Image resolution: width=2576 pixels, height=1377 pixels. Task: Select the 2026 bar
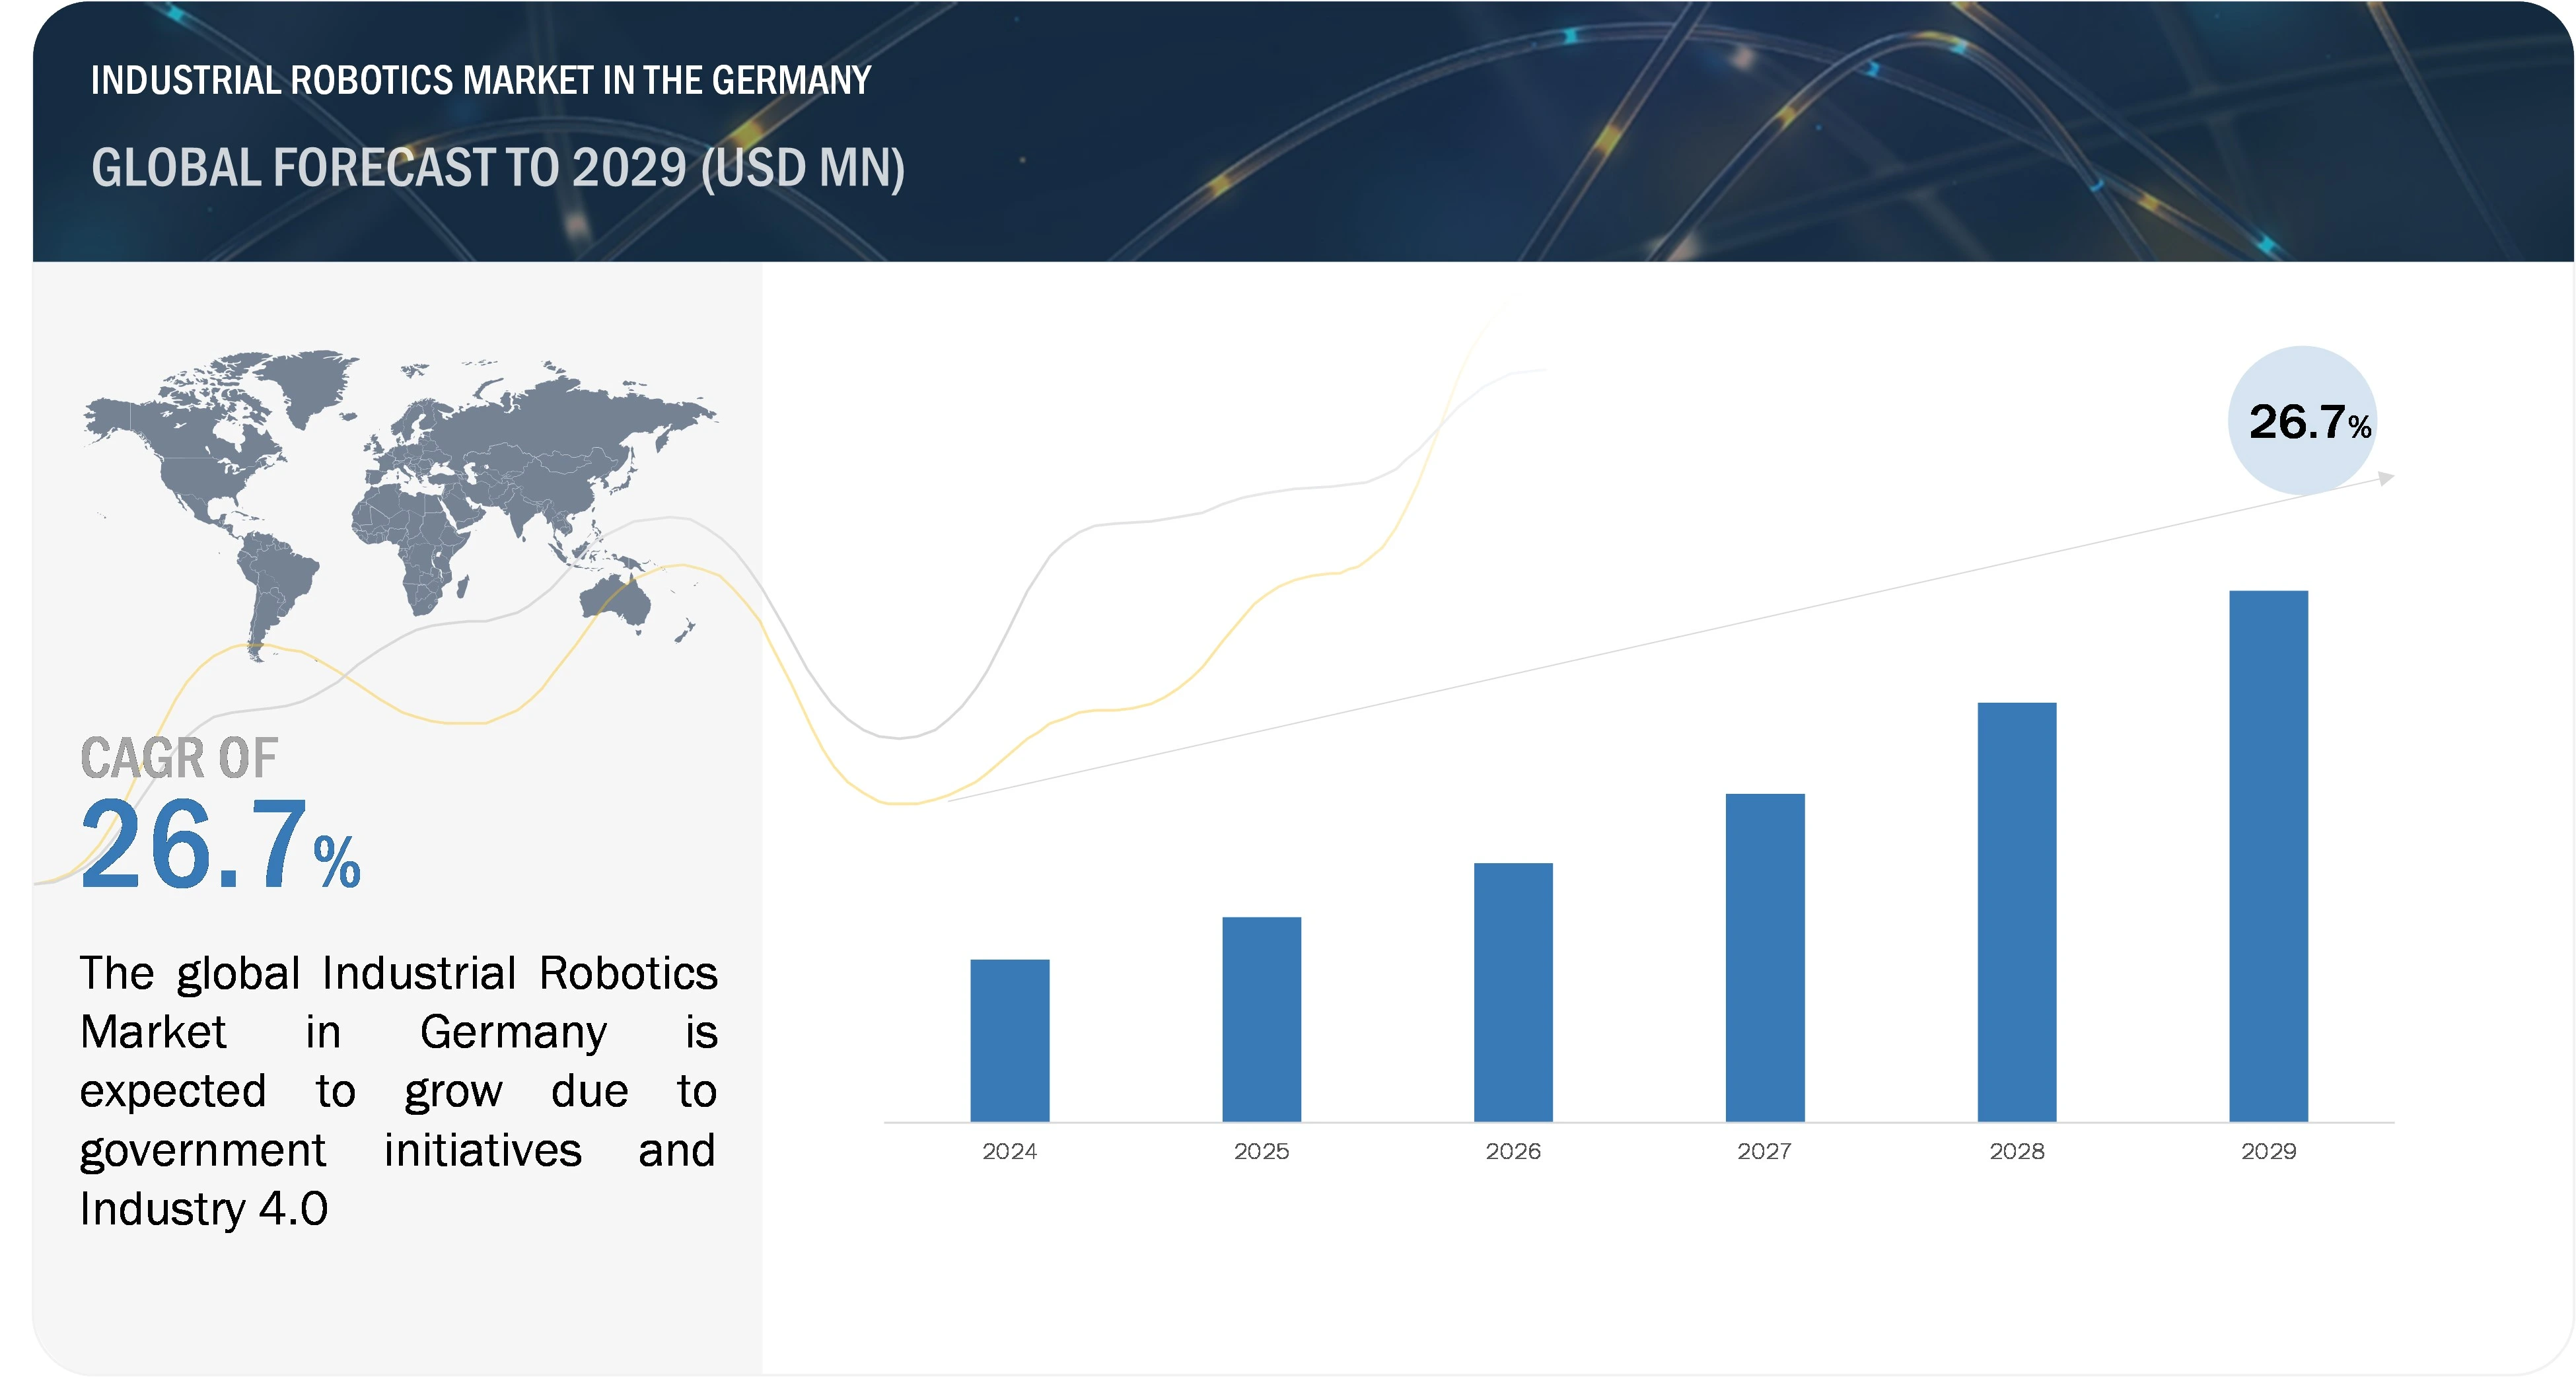coord(1513,992)
